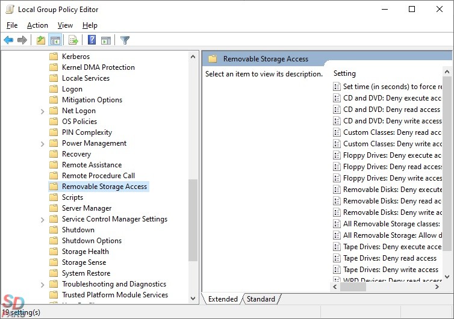Screen dimensions: 454x319
Task: Expand the Power Management folder
Action: click(x=42, y=143)
